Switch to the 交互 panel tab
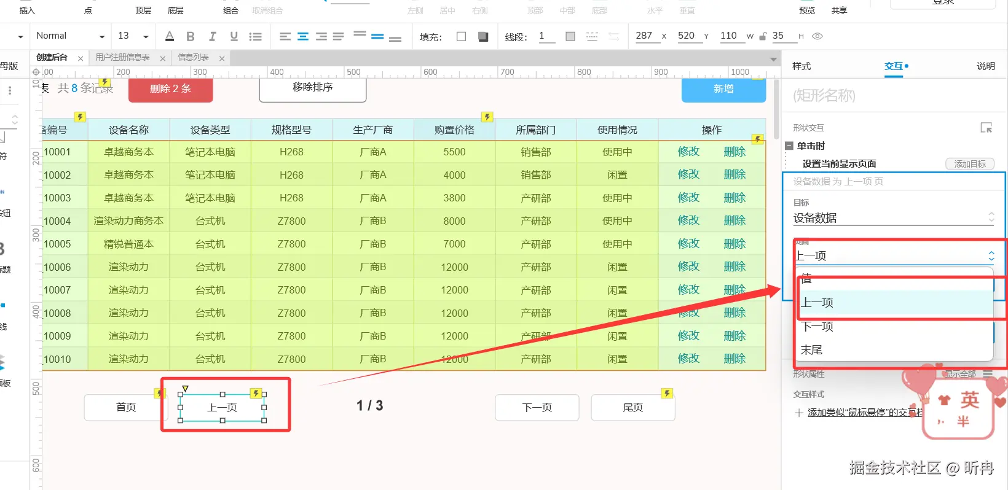 pyautogui.click(x=894, y=66)
